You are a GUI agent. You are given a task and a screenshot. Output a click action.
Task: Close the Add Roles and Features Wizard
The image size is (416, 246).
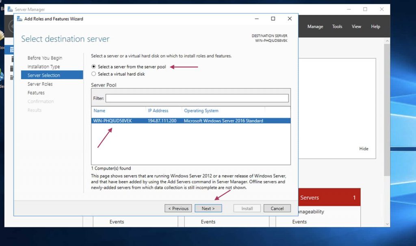(290, 19)
